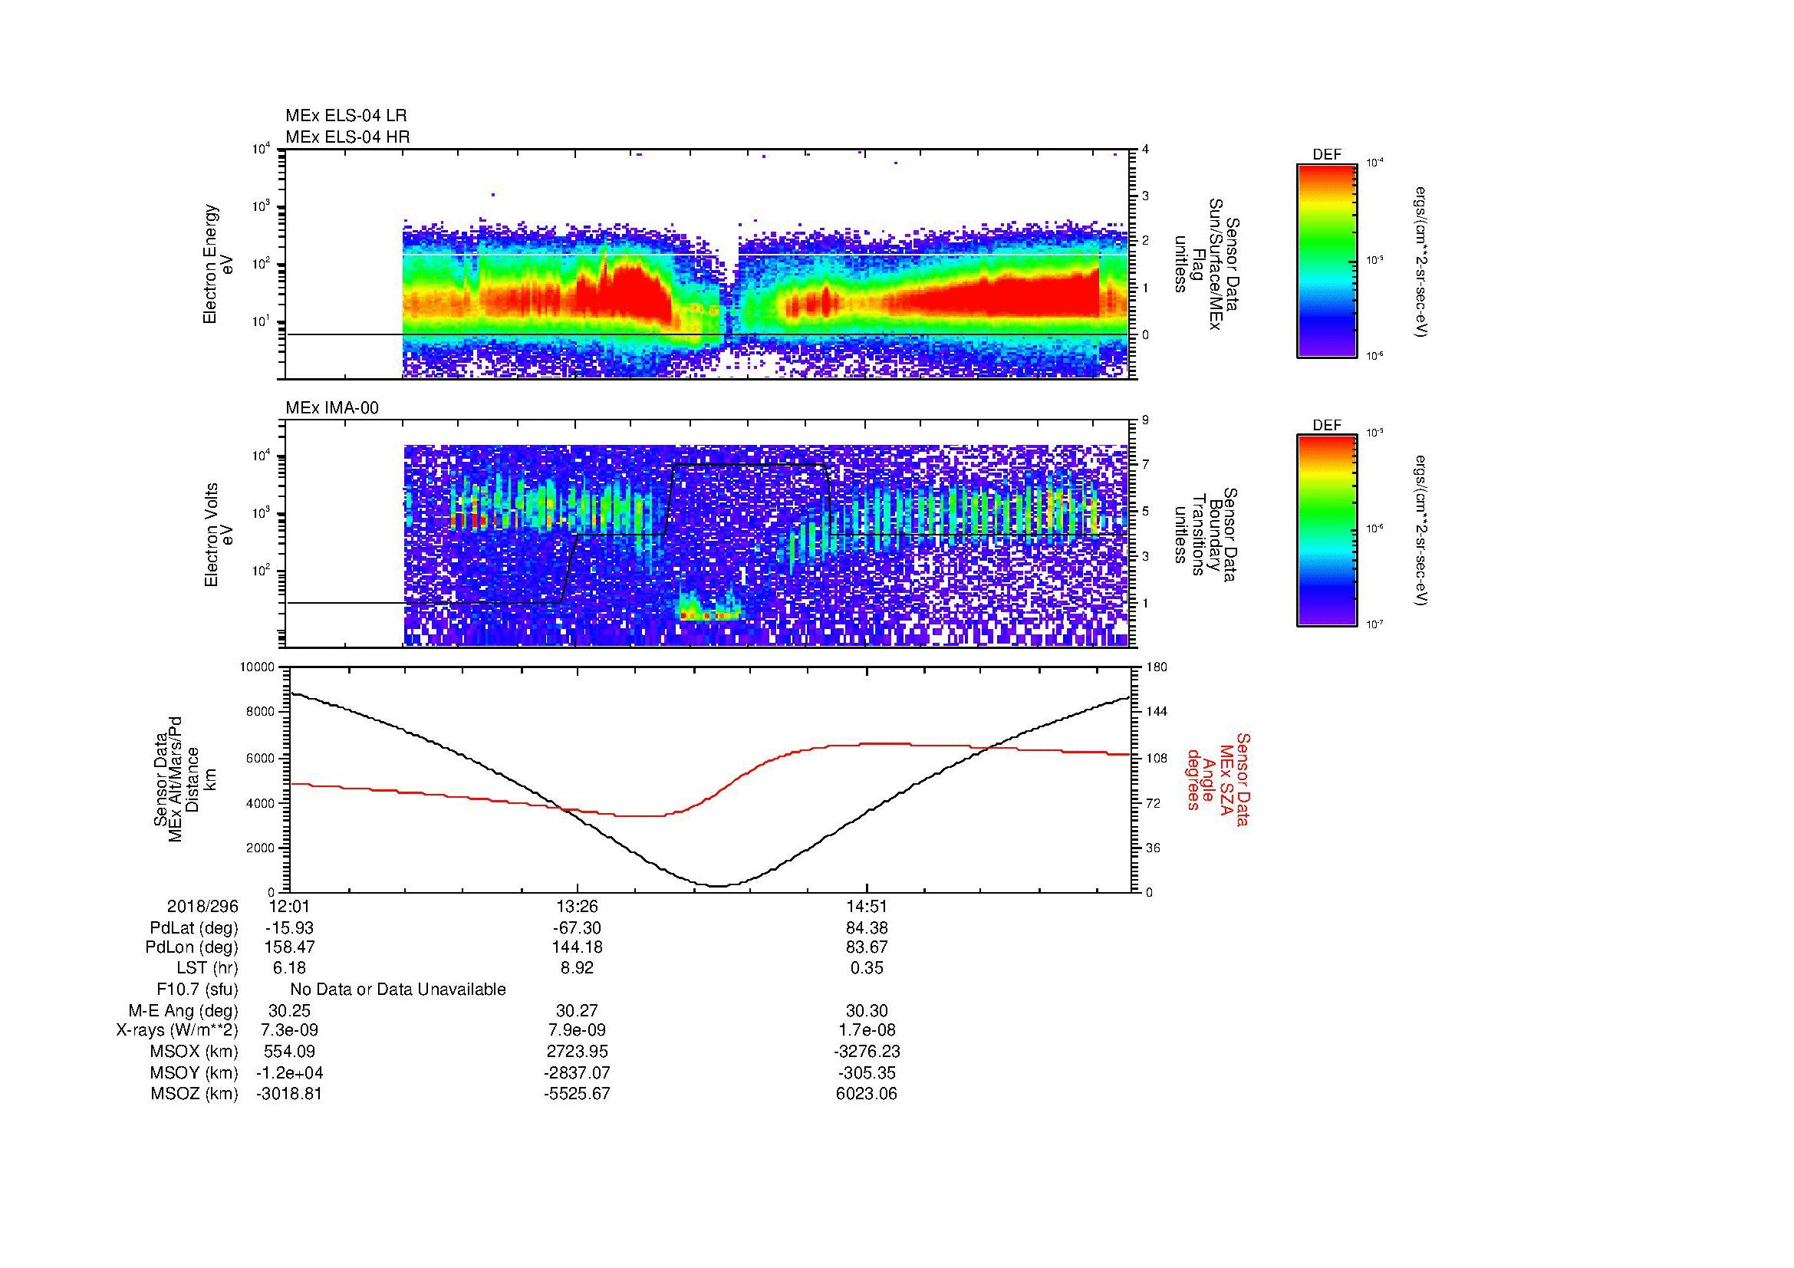Click the Sun/Surface/MEx Flag axis label

pos(1206,265)
